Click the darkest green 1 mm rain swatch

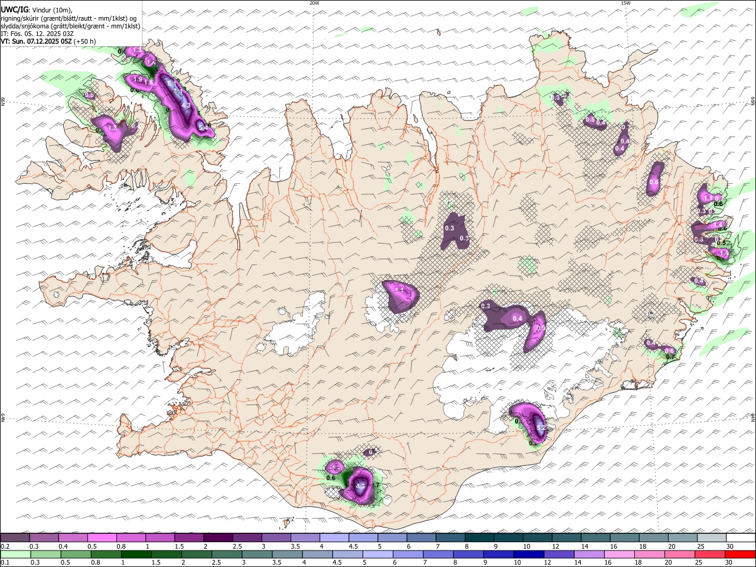(x=136, y=555)
